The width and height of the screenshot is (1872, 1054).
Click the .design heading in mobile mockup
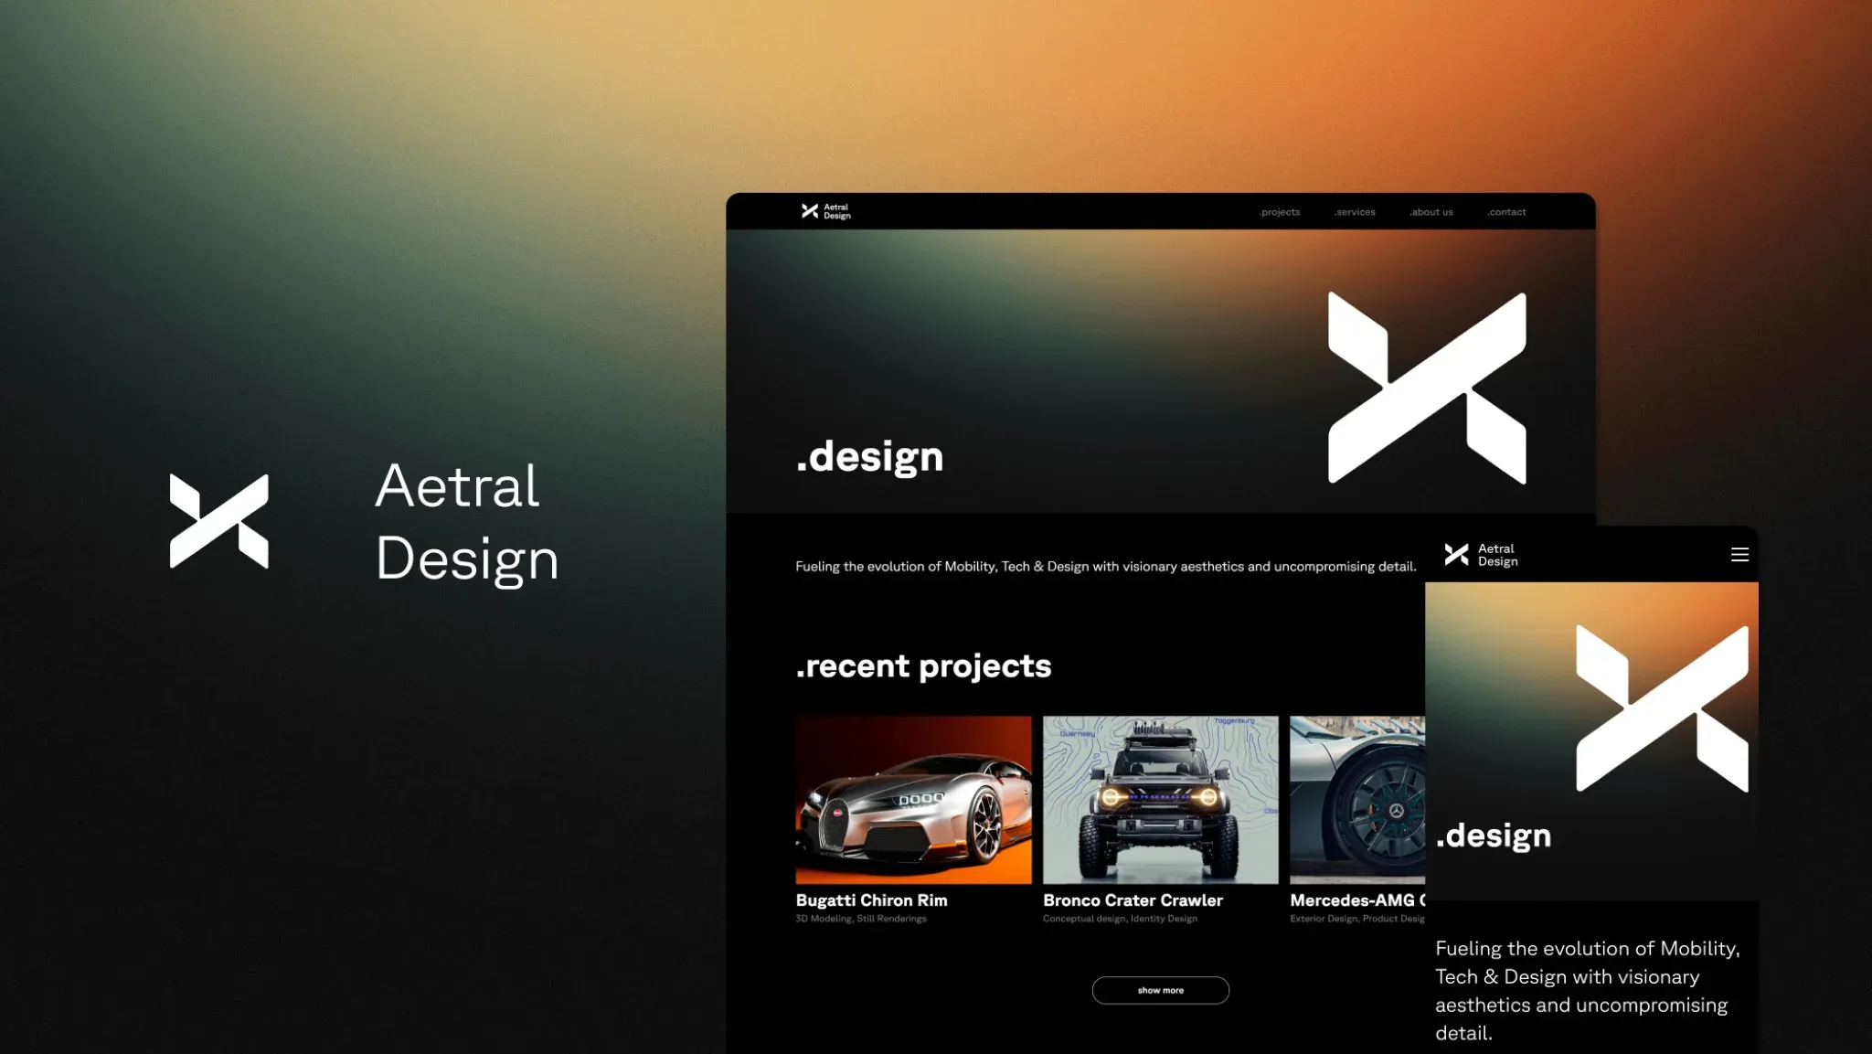[x=1493, y=836]
